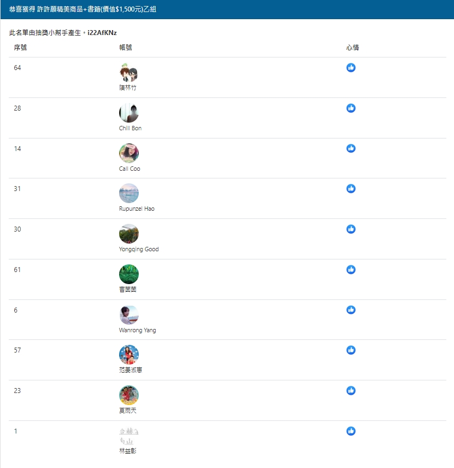Image resolution: width=454 pixels, height=468 pixels.
Task: Click the thumbs-up icon in row 1
Action: 351,431
